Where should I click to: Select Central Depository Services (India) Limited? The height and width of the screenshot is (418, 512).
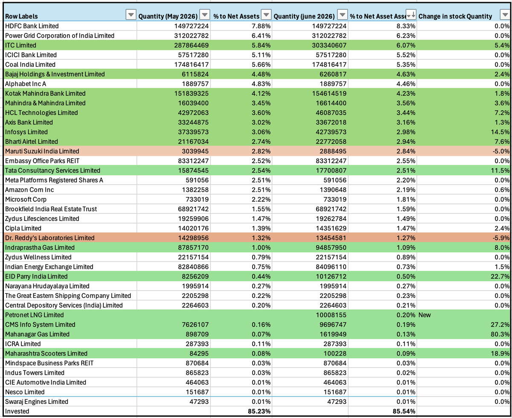pyautogui.click(x=70, y=305)
